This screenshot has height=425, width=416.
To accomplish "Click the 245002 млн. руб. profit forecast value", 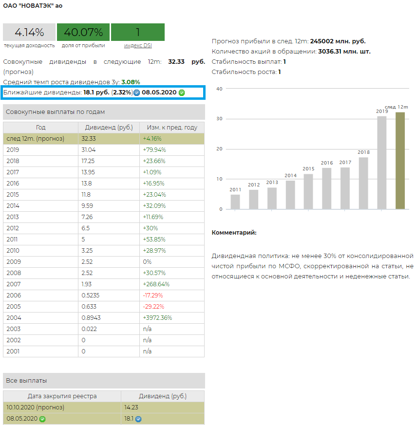I will (338, 41).
